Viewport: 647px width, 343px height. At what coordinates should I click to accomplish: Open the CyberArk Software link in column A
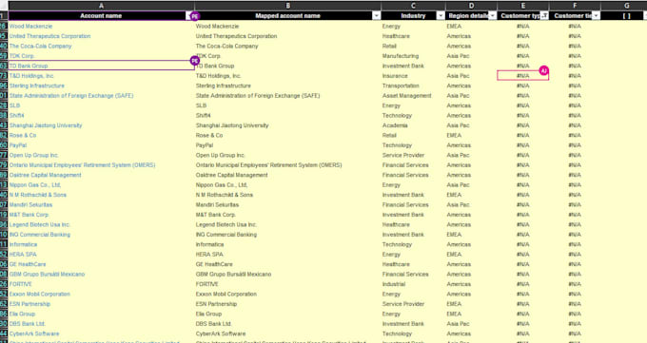coord(34,333)
